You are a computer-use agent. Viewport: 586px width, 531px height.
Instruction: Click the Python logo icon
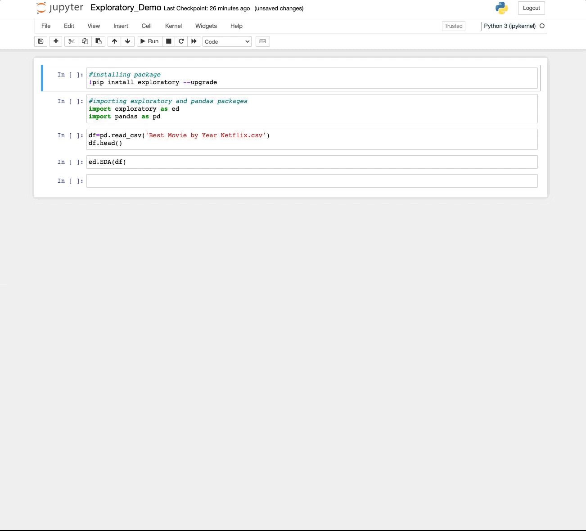[501, 8]
